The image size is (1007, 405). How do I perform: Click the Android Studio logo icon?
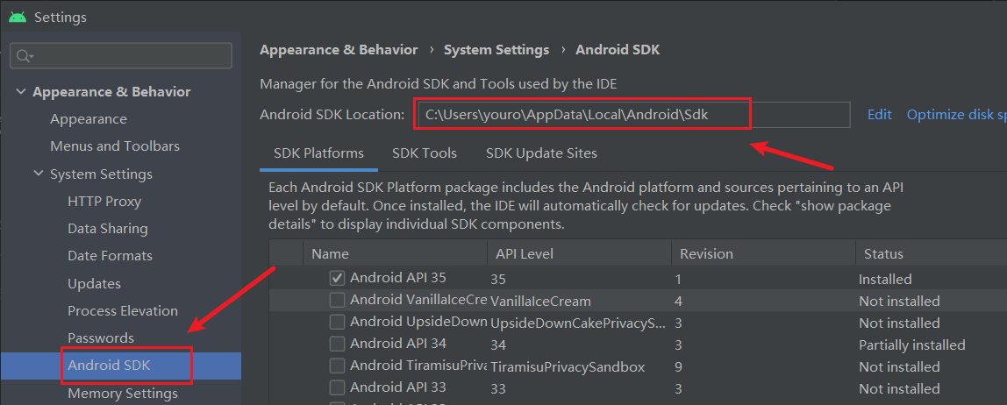(x=18, y=17)
